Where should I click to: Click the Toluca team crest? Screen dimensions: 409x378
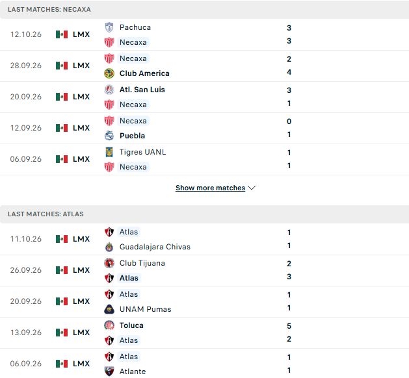pos(109,325)
